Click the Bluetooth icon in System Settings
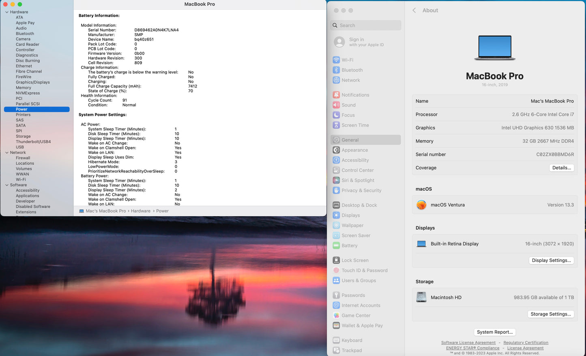The width and height of the screenshot is (586, 356). 336,70
